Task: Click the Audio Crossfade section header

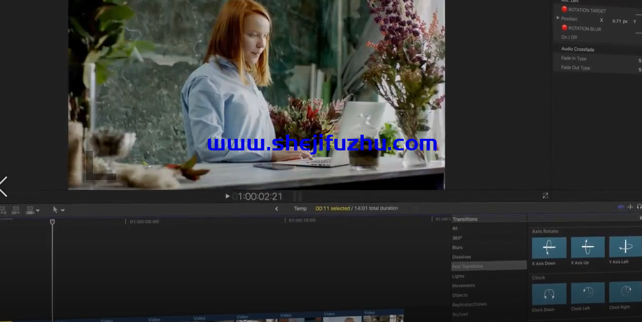Action: [578, 49]
